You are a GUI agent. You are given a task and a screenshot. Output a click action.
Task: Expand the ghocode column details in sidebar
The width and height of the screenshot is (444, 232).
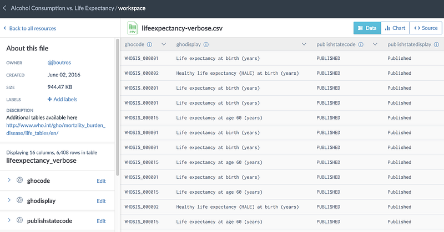pos(9,181)
